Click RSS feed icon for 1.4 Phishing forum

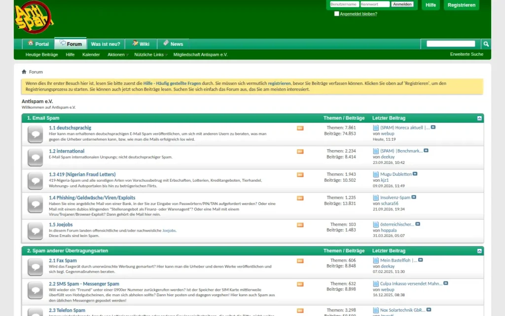(300, 198)
